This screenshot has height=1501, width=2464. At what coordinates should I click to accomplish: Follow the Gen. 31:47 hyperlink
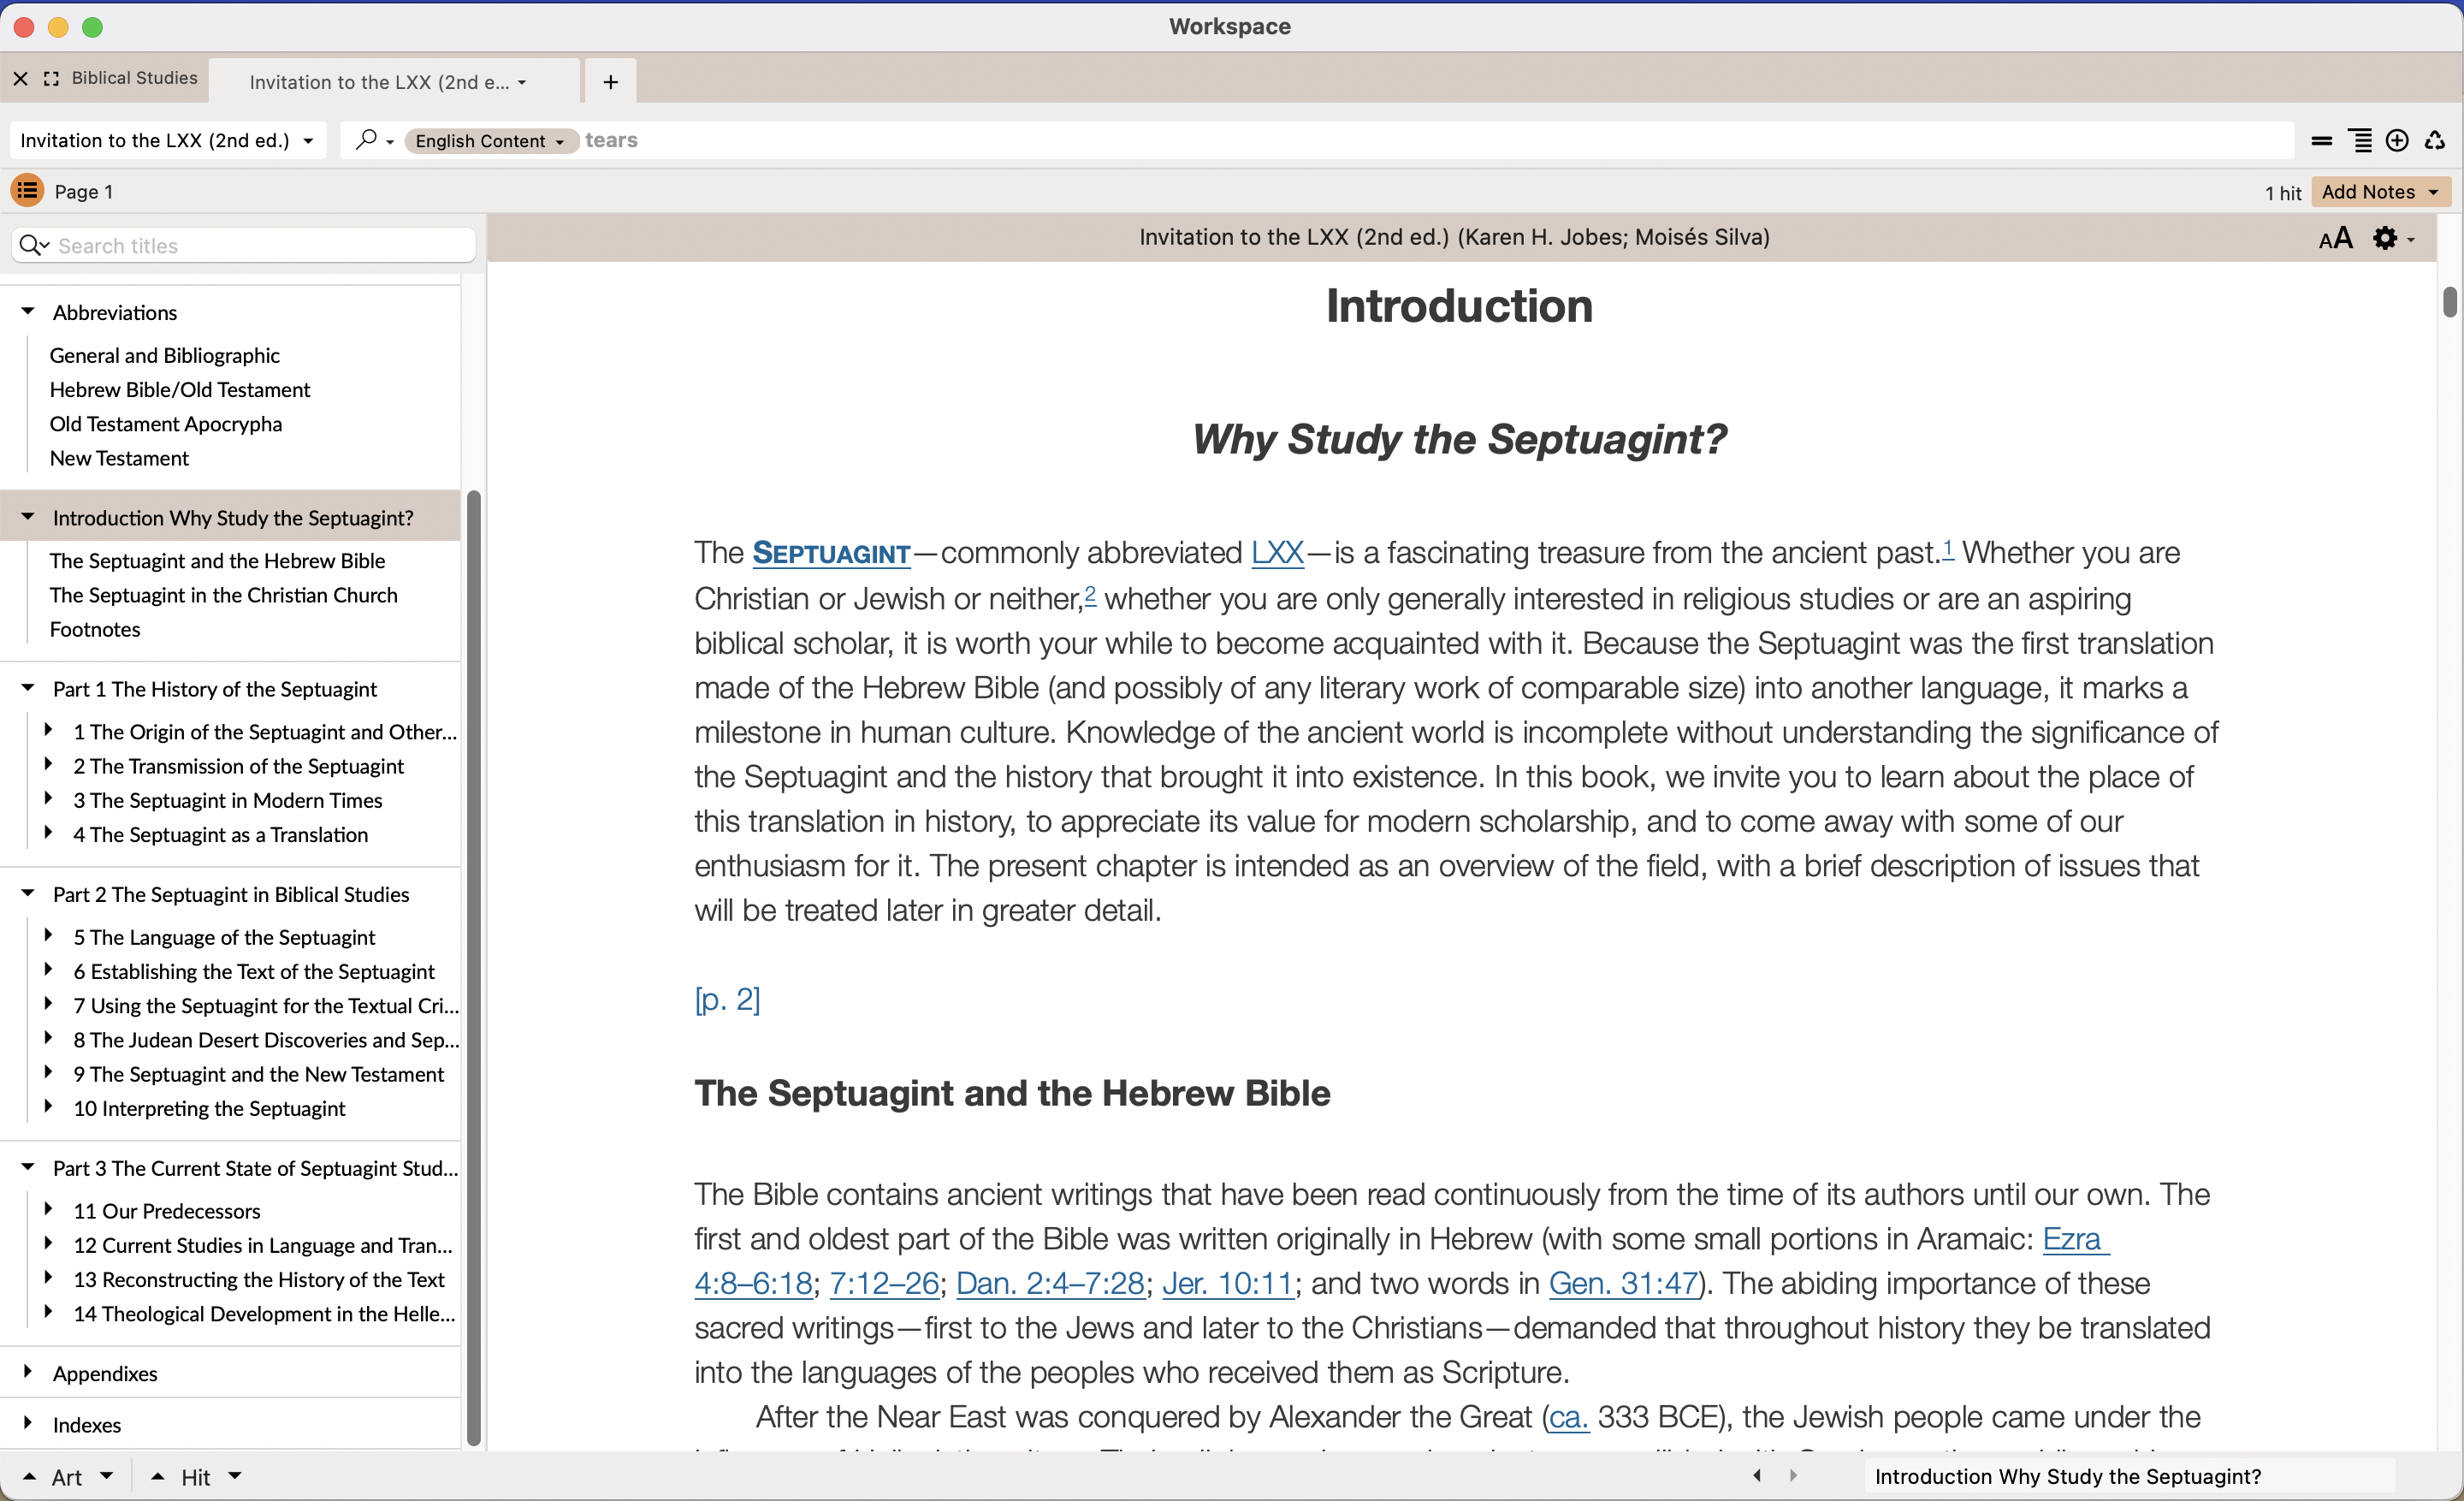(1623, 1283)
